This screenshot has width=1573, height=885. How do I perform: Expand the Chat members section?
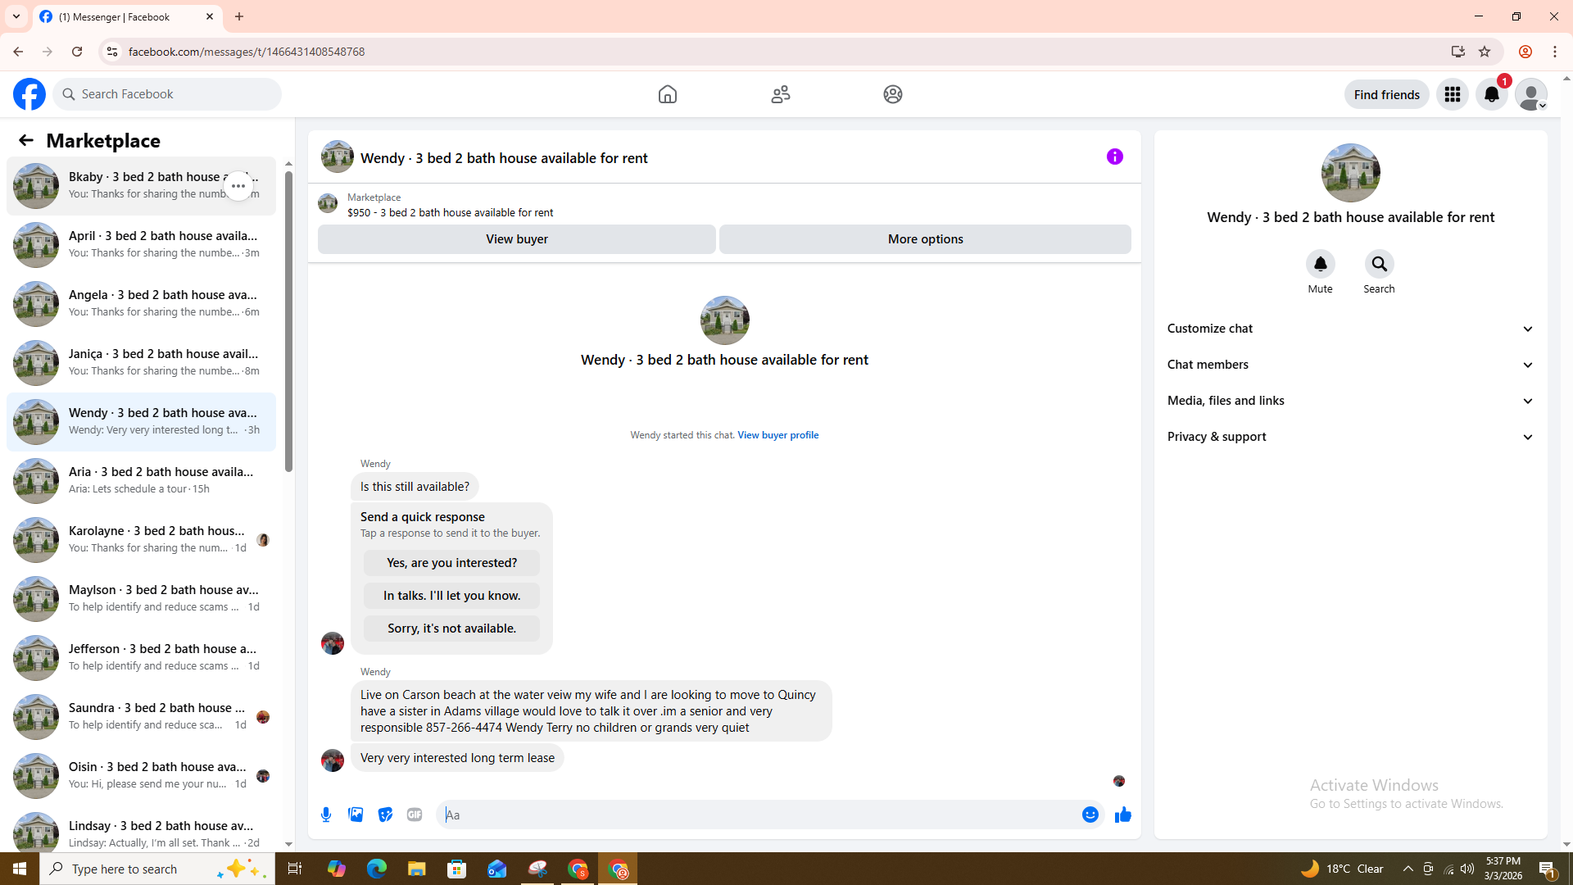1349,365
